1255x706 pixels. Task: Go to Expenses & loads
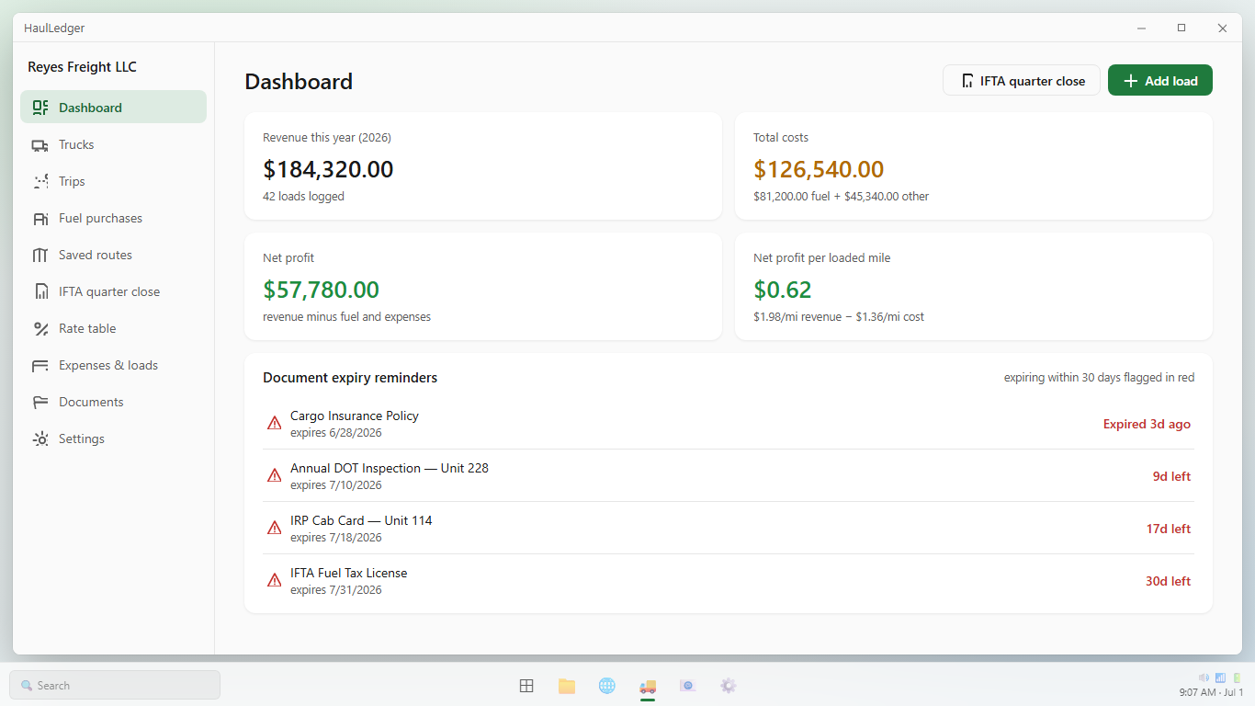(x=113, y=365)
